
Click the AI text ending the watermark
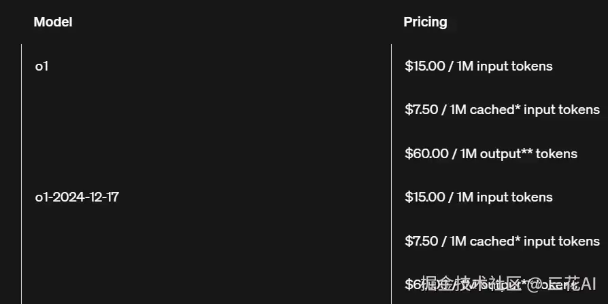point(588,284)
